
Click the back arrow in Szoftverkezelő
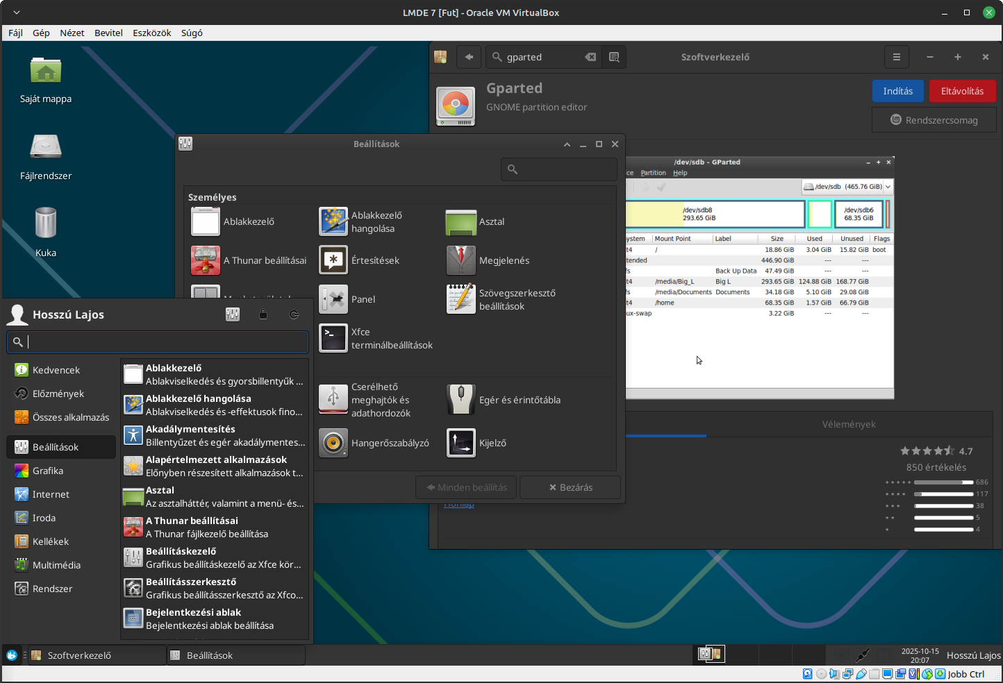[x=469, y=57]
